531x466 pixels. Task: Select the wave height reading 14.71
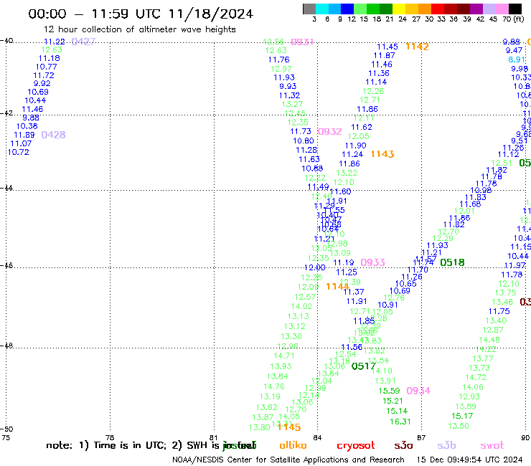[x=284, y=356]
